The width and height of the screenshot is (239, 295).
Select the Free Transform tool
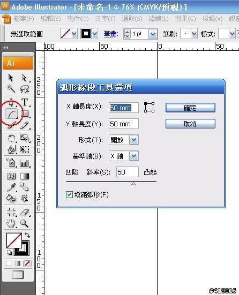point(25,149)
